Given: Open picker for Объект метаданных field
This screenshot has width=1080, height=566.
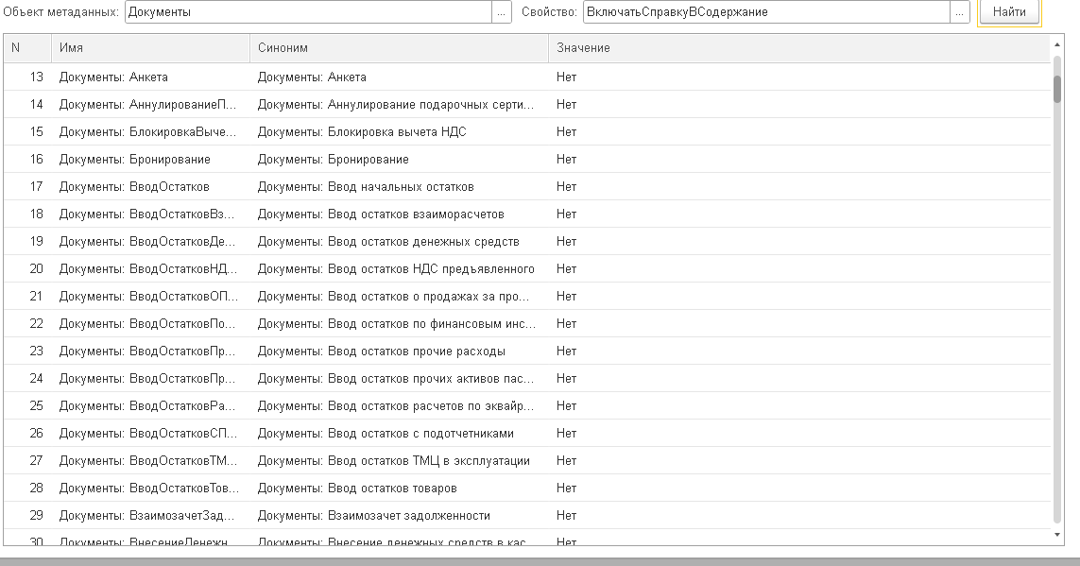Looking at the screenshot, I should [x=502, y=11].
